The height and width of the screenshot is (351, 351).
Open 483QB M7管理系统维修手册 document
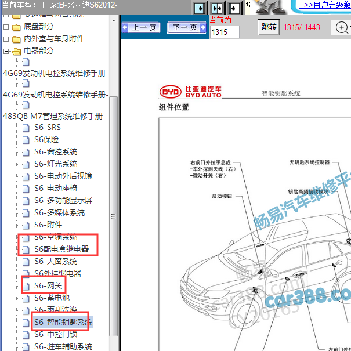click(53, 116)
